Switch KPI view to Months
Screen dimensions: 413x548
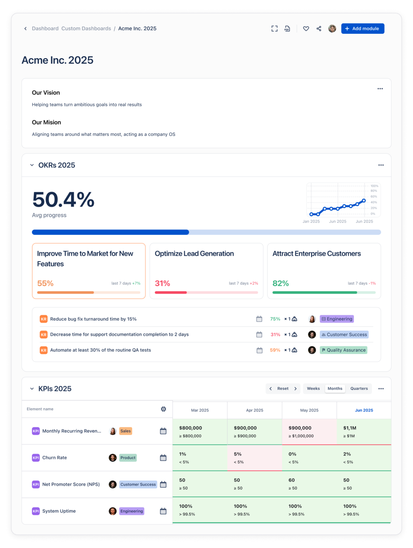coord(335,389)
